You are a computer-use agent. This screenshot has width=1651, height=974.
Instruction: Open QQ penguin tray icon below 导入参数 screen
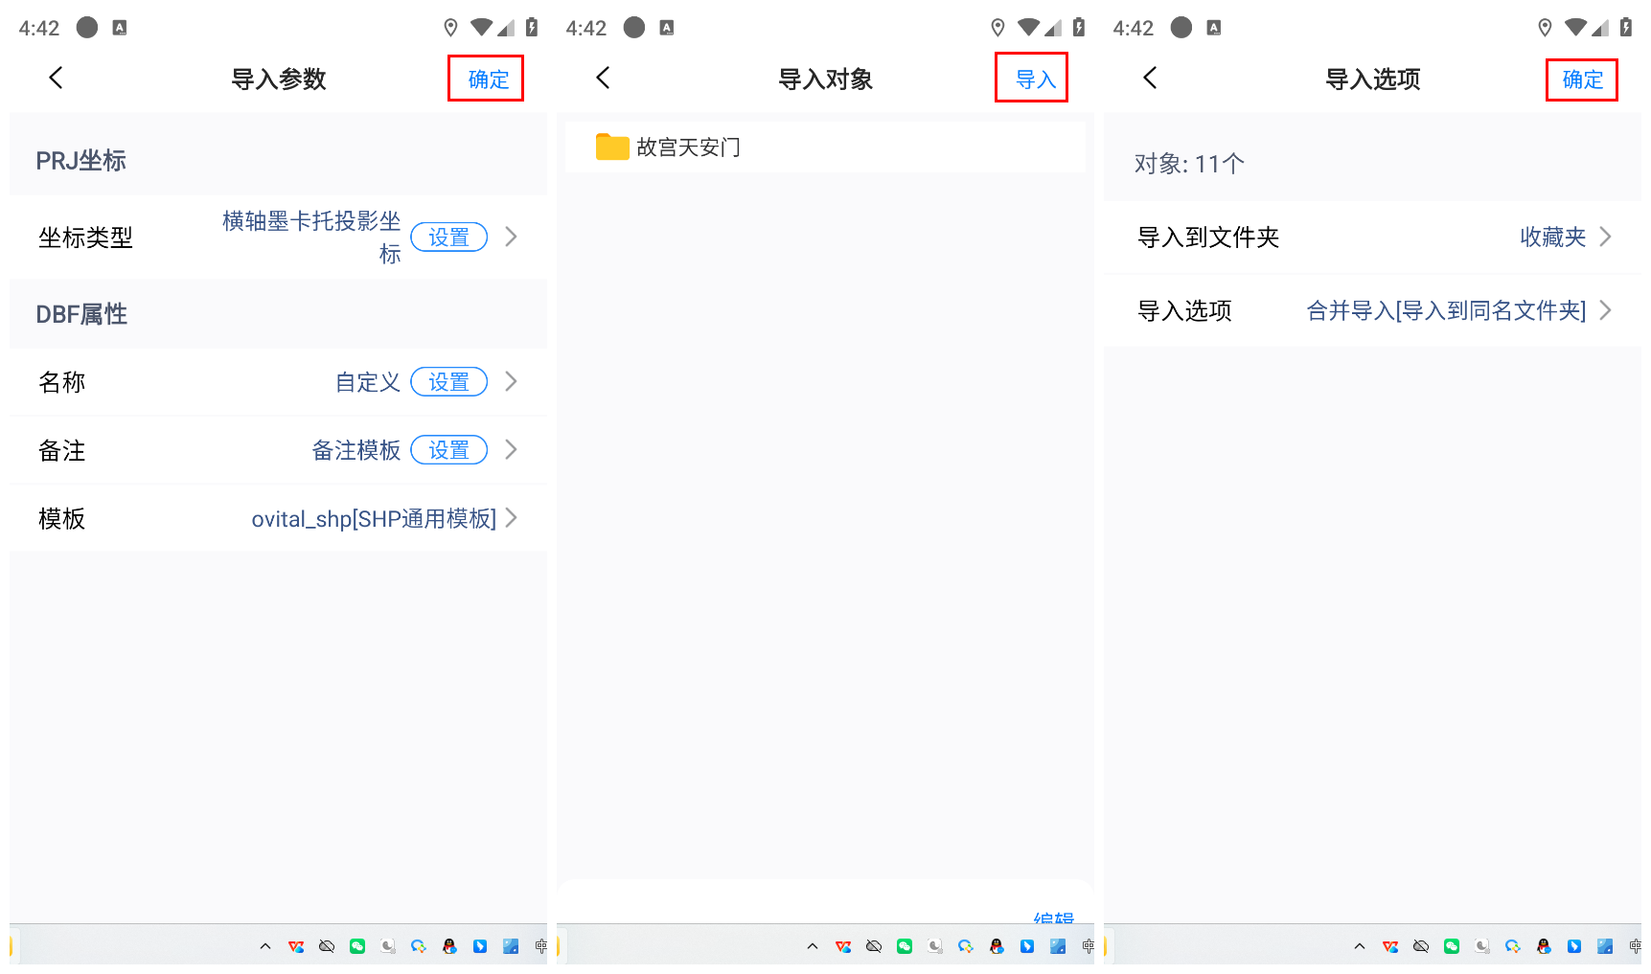(449, 946)
